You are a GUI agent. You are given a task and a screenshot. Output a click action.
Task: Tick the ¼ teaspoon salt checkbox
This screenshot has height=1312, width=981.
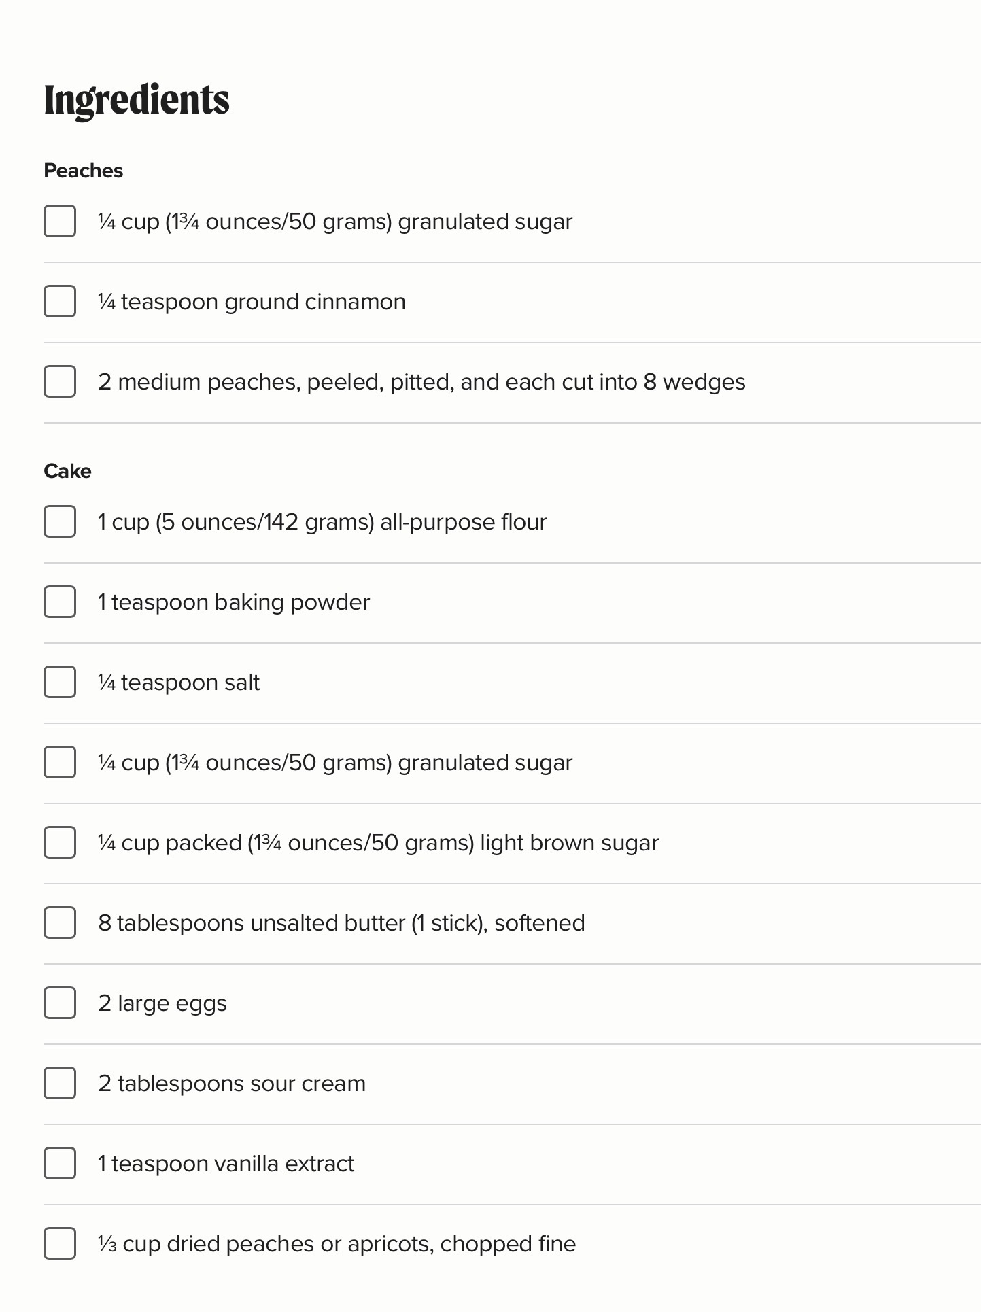pos(60,683)
